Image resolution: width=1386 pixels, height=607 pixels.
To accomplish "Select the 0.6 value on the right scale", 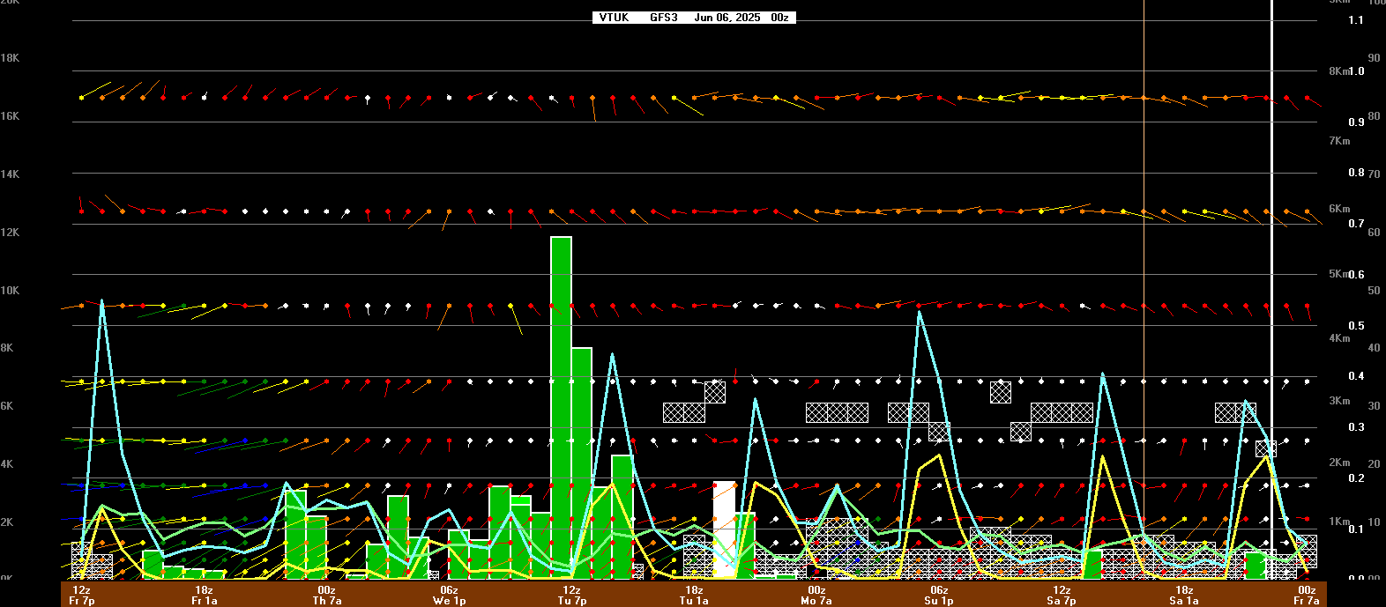I will [x=1356, y=275].
